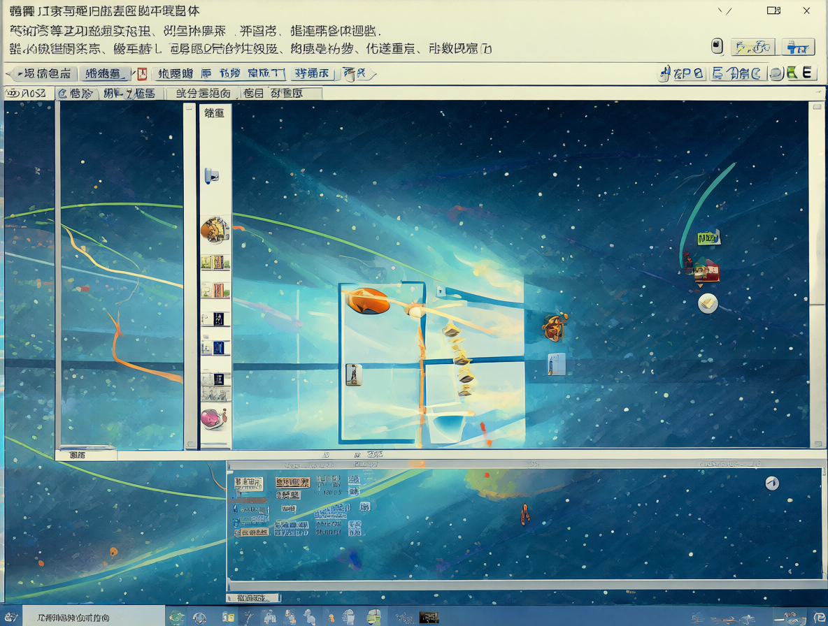Click the E icon in the top-right toolbar

pos(807,72)
